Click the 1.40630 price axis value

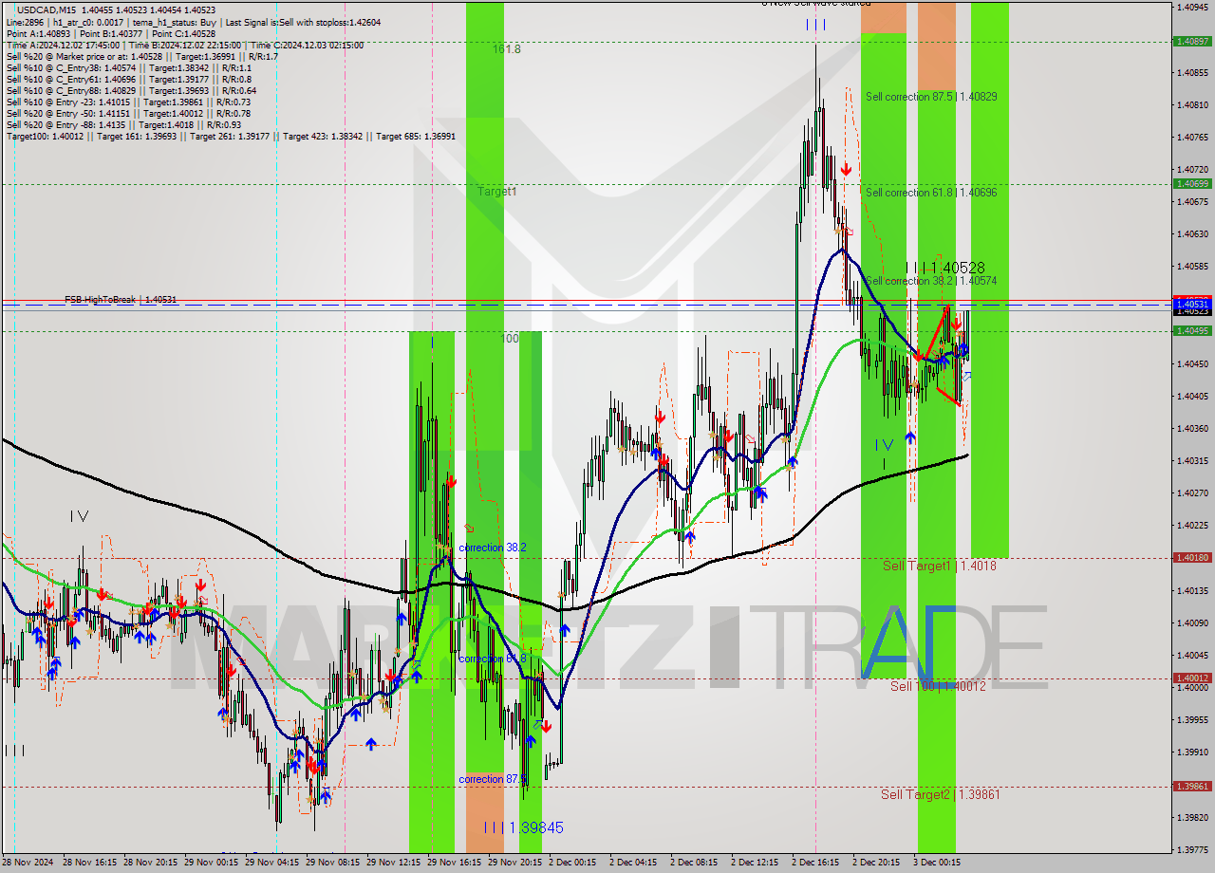(x=1192, y=233)
